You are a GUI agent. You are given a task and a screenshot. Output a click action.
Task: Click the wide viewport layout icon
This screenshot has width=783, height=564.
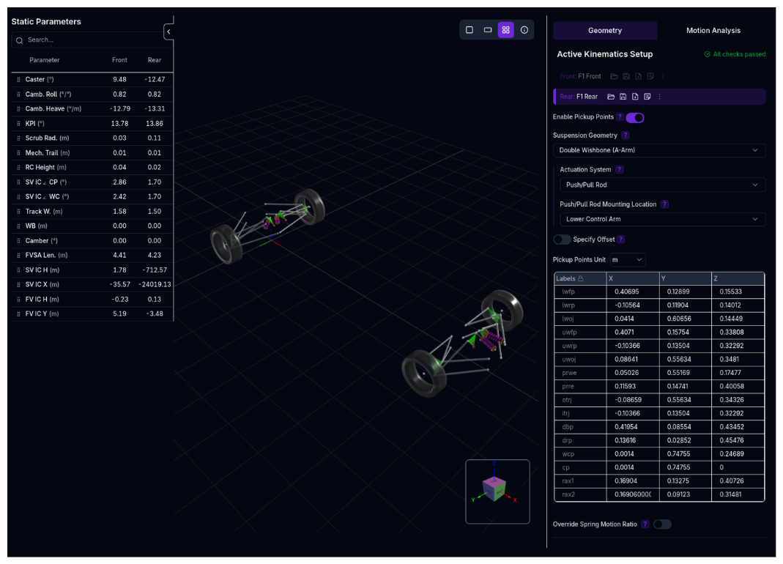pos(488,30)
